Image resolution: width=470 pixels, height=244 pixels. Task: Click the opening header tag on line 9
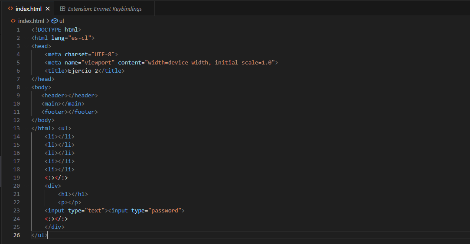(54, 96)
